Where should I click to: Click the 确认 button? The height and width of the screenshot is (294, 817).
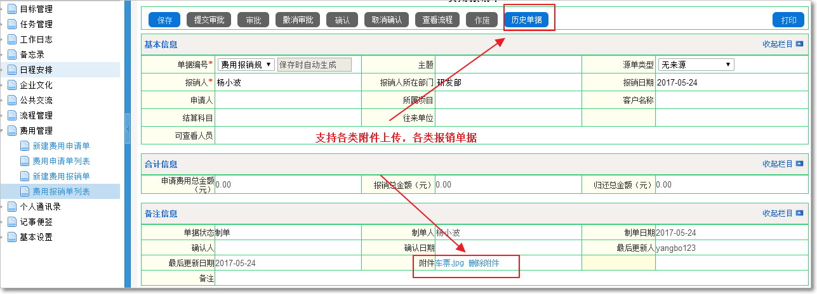(x=342, y=20)
